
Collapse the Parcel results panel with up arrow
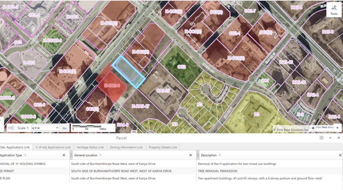tap(330, 138)
